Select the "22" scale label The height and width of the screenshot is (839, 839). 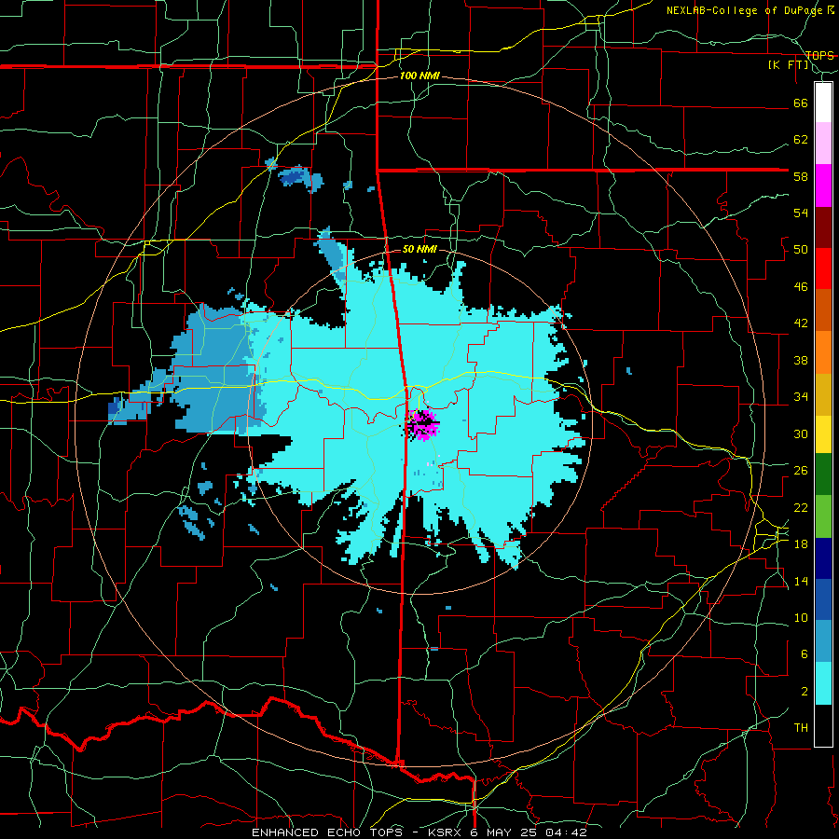pos(801,508)
